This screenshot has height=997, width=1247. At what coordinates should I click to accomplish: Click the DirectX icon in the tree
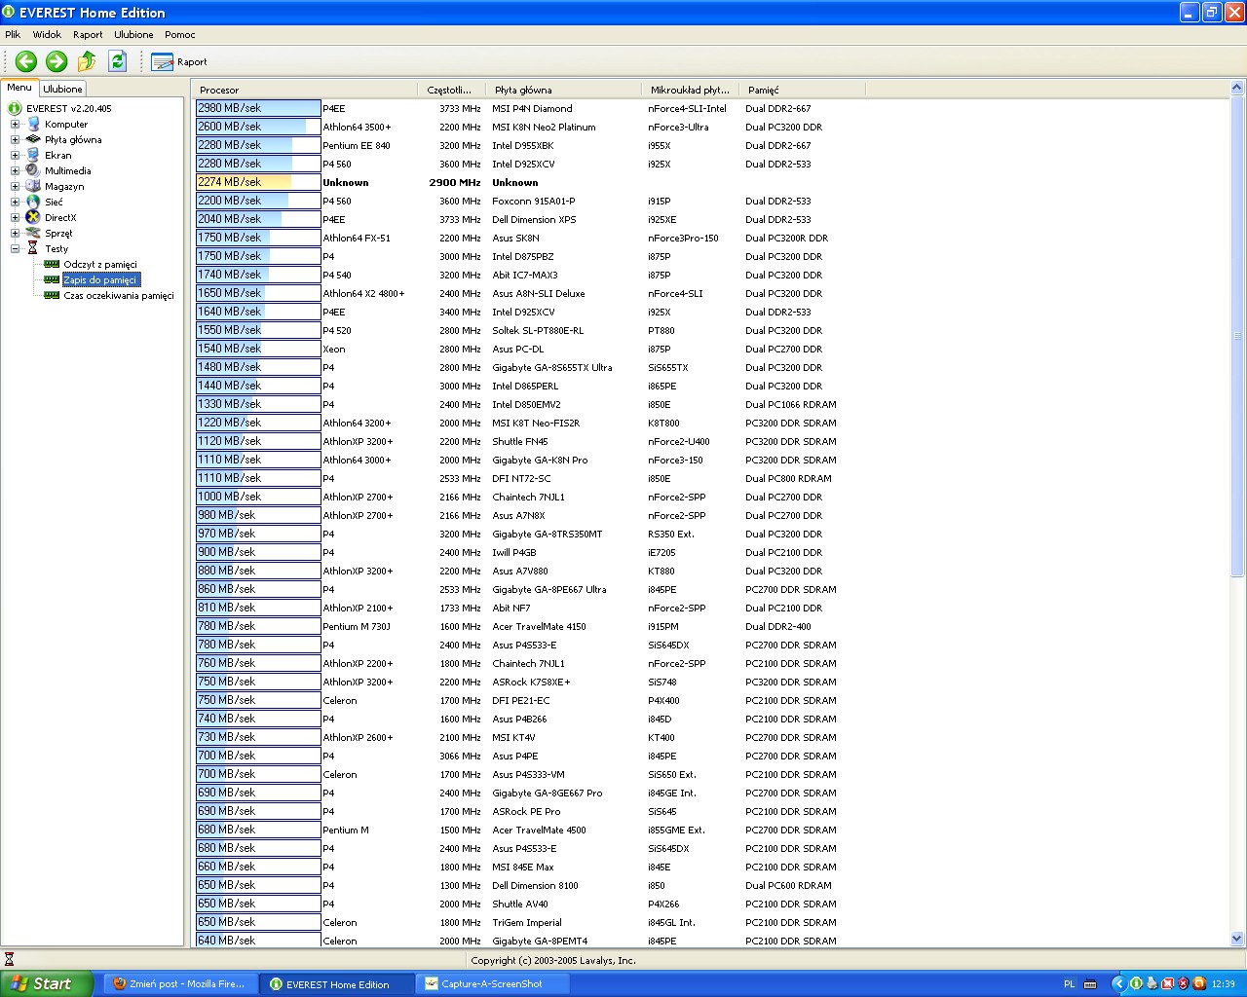(34, 217)
